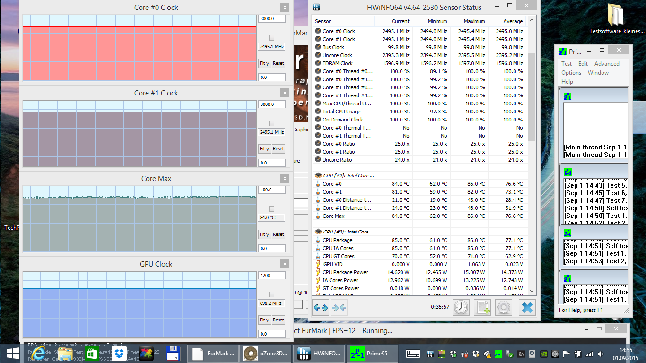Viewport: 646px width, 363px height.
Task: Click the blue X close-sensors button in HWiNFO
Action: 527,308
